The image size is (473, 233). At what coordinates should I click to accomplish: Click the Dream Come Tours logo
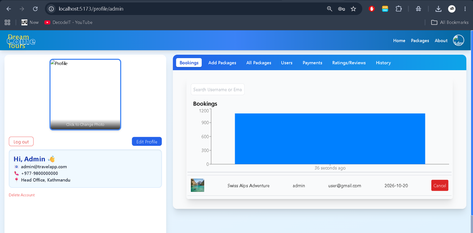pyautogui.click(x=21, y=42)
